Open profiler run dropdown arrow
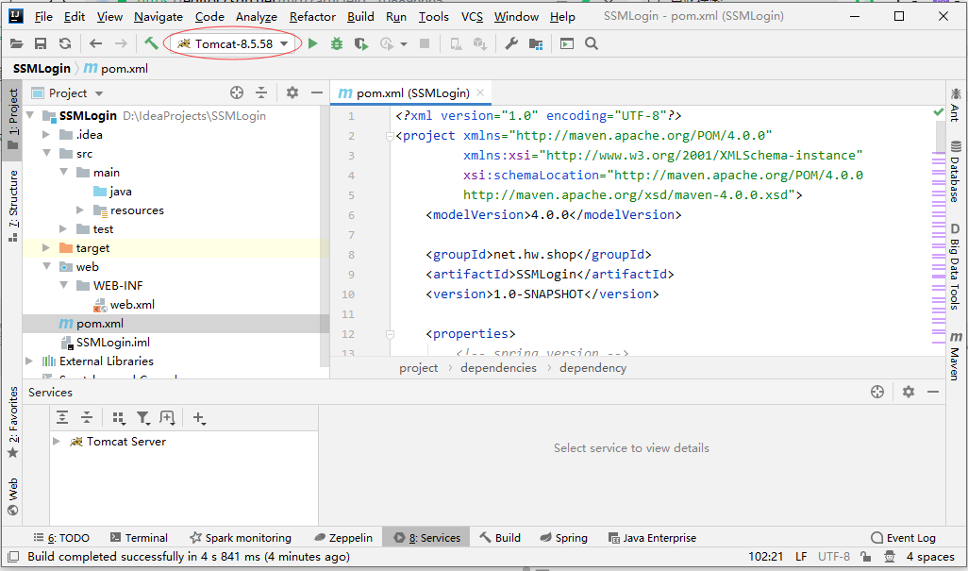This screenshot has height=571, width=968. pyautogui.click(x=404, y=43)
